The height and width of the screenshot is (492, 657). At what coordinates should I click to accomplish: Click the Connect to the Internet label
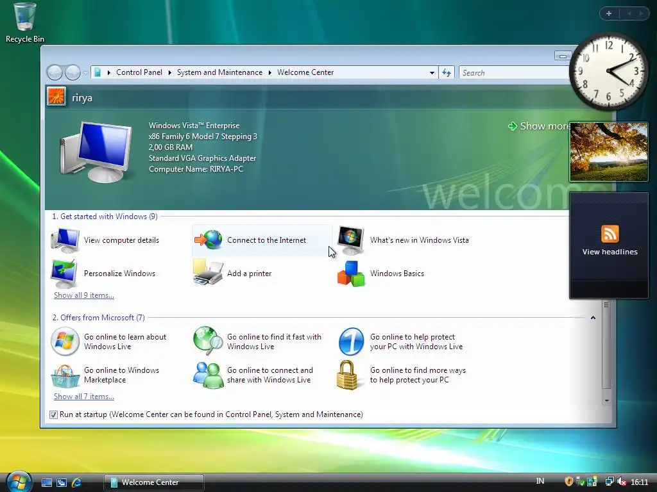(x=266, y=240)
